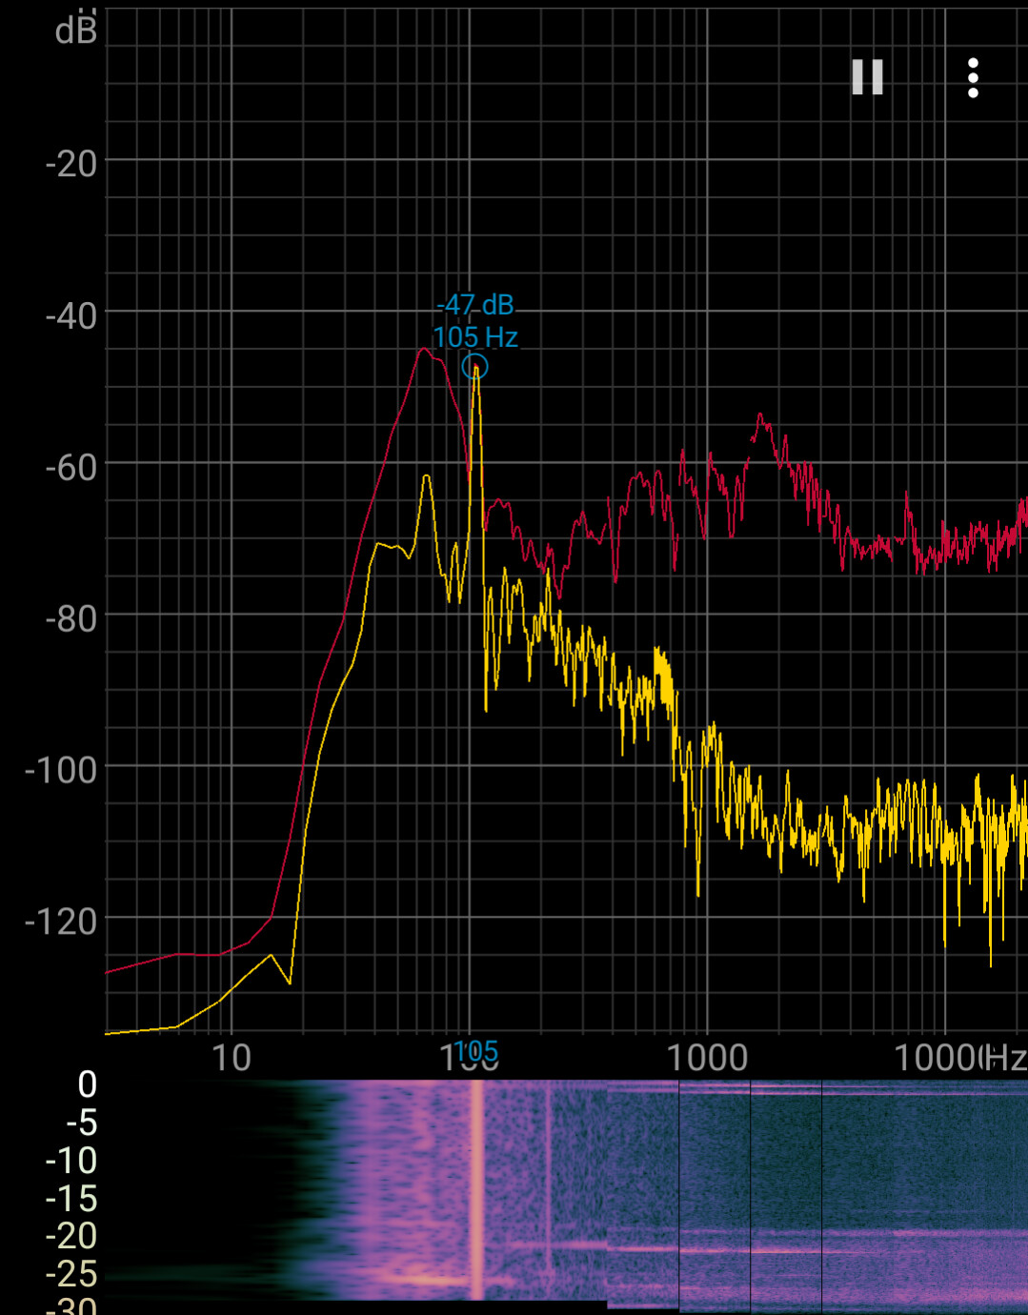
Task: Select the 10000 Hz frequency axis label
Action: pyautogui.click(x=938, y=1058)
